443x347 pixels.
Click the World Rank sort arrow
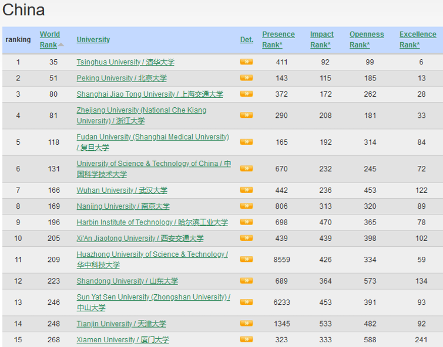(61, 45)
